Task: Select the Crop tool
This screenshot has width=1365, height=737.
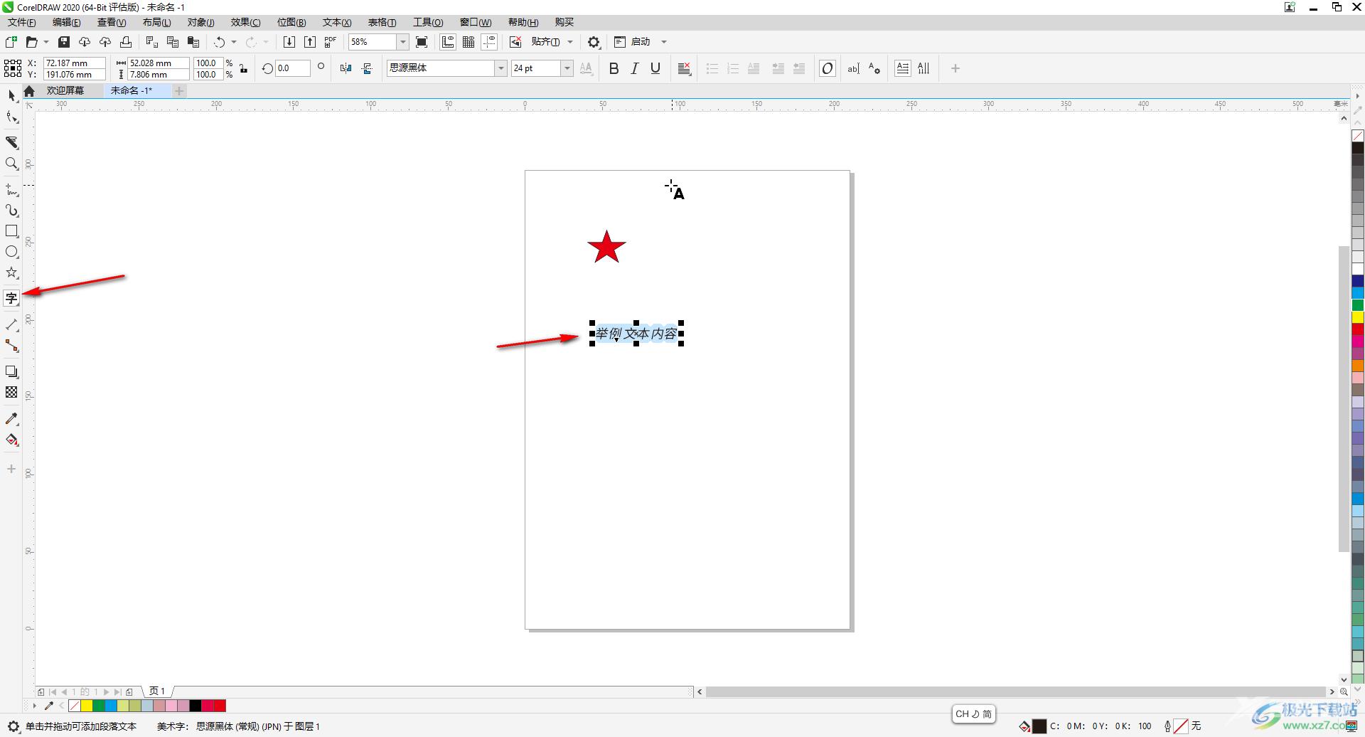Action: coord(11,142)
